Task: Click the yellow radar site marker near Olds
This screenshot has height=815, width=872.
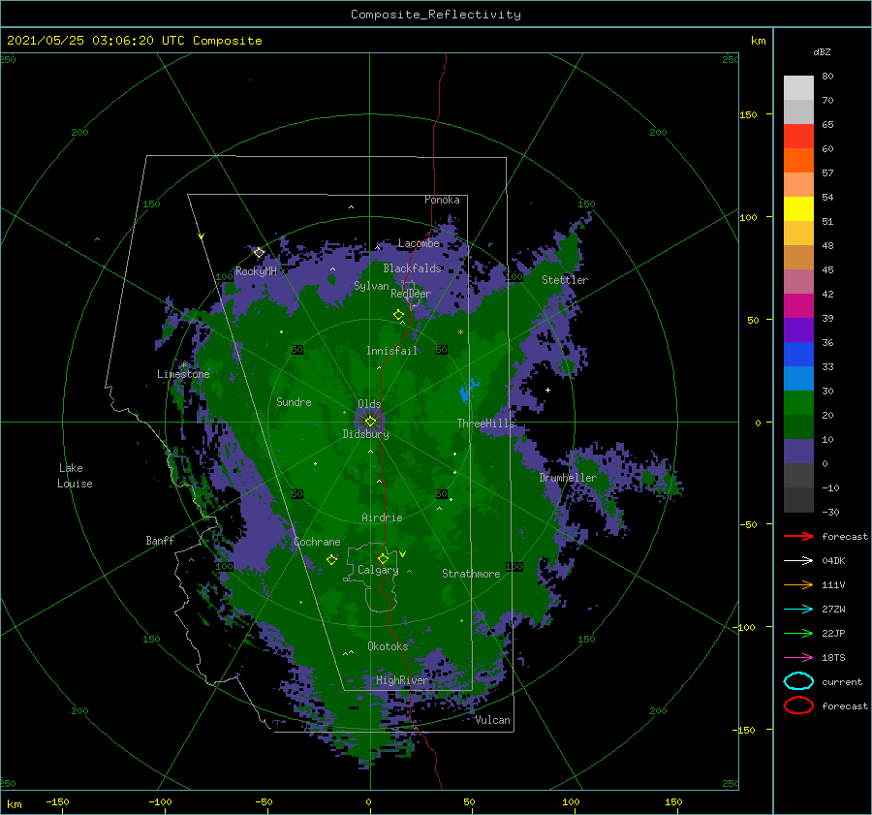Action: 370,422
